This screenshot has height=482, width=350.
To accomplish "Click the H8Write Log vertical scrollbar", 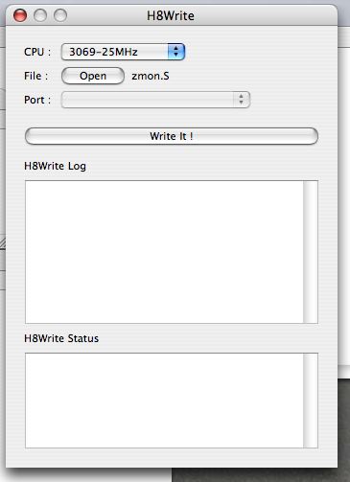I will (x=311, y=252).
